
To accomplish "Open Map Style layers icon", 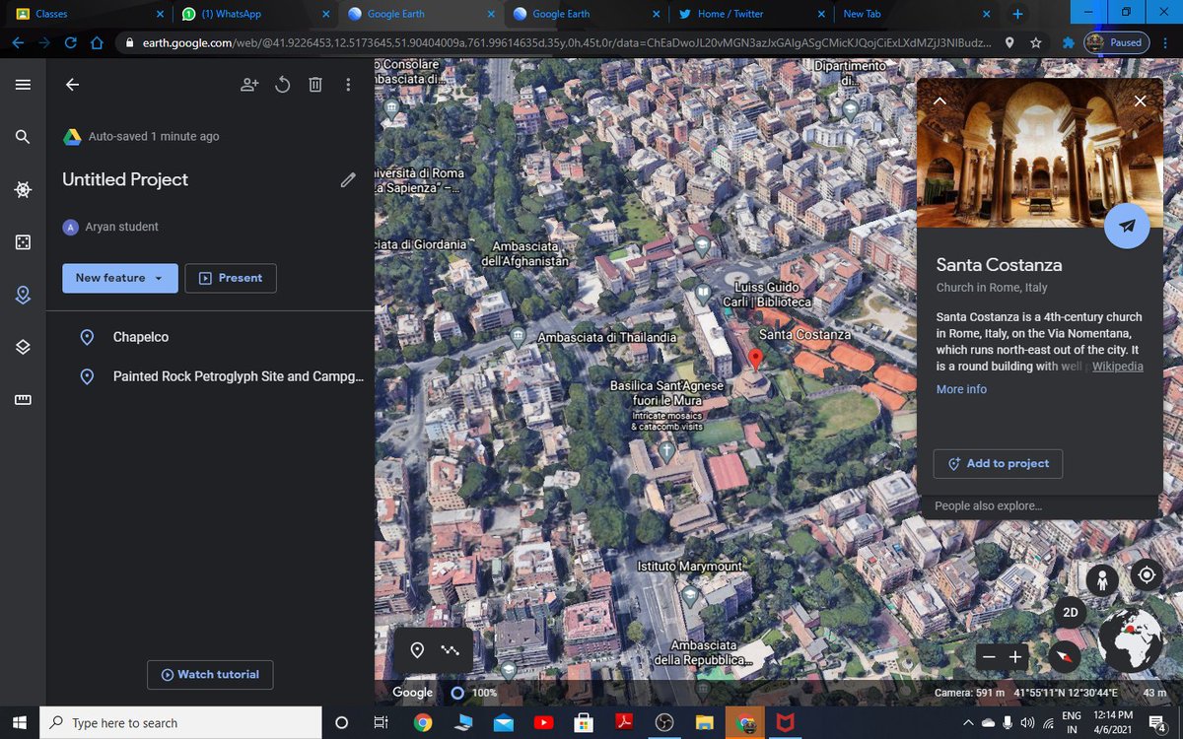I will coord(23,347).
